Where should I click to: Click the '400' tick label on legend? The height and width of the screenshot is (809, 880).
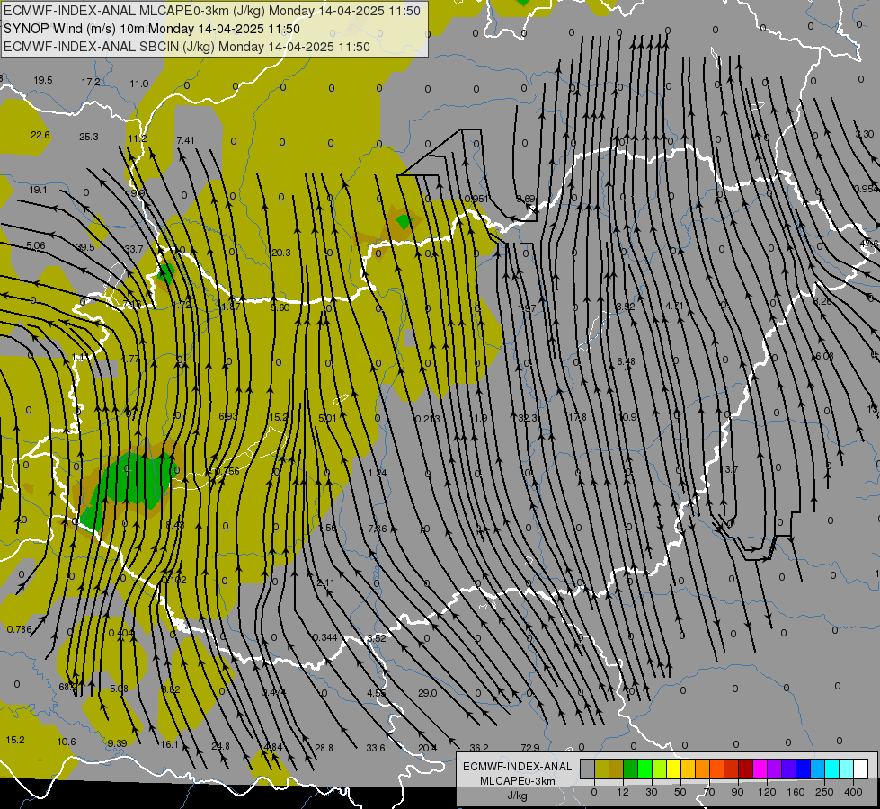click(853, 792)
